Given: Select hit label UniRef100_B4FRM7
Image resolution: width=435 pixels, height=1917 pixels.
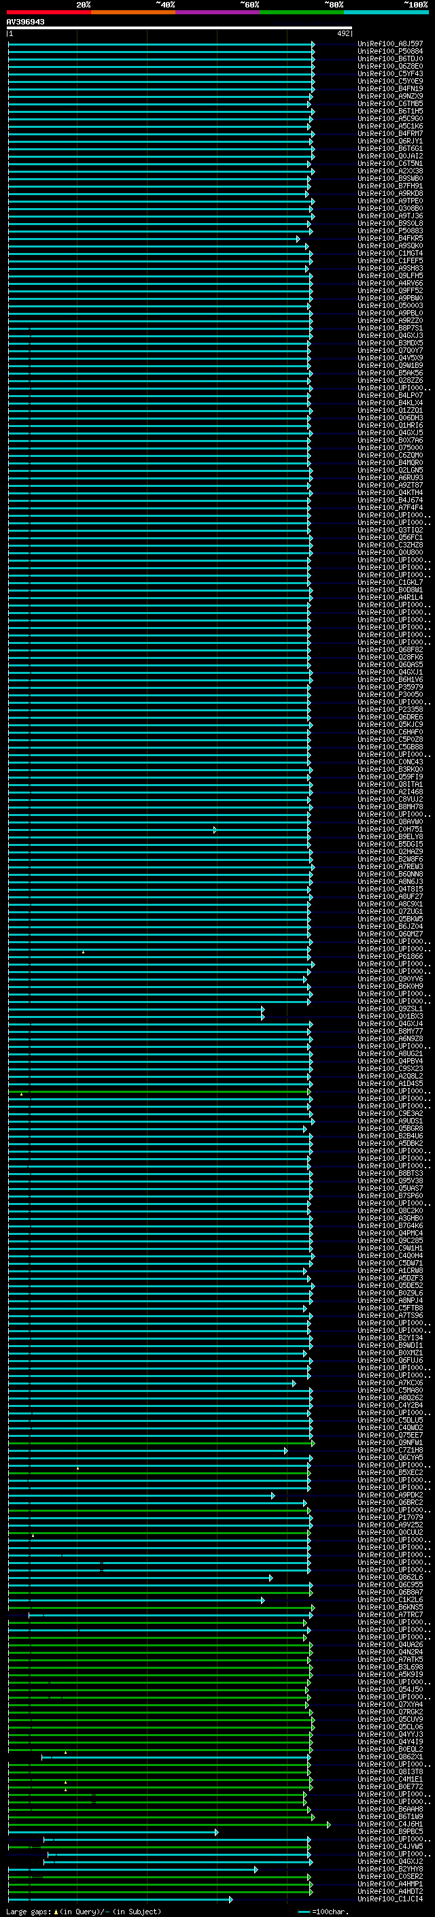Looking at the screenshot, I should tap(390, 134).
